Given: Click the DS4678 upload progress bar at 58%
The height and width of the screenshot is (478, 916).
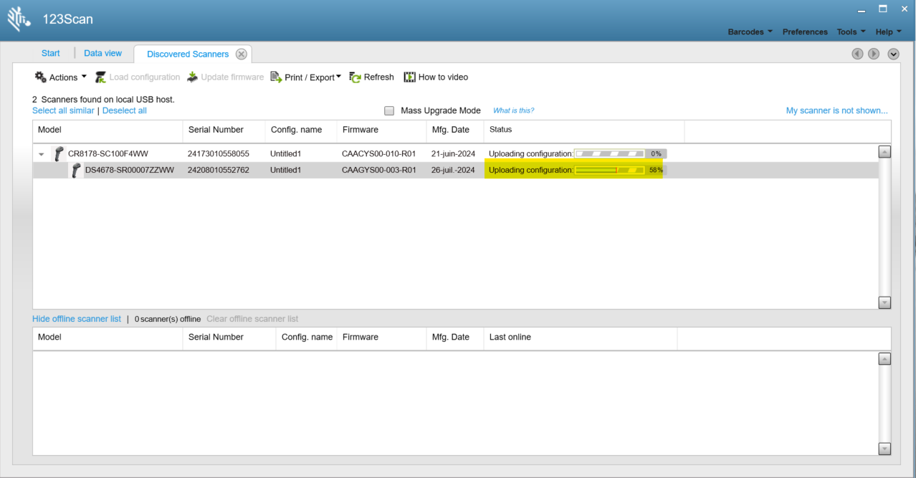Looking at the screenshot, I should click(x=609, y=170).
